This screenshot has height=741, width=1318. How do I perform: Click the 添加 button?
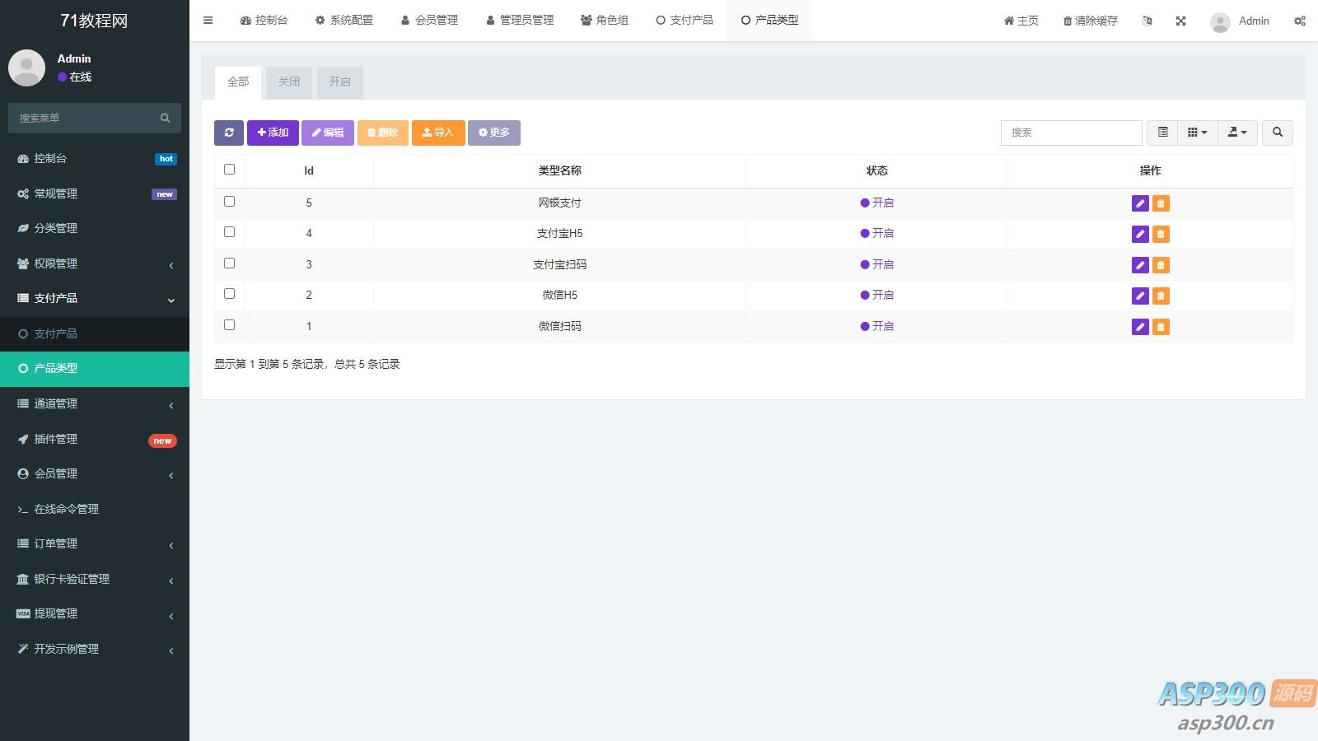(273, 133)
